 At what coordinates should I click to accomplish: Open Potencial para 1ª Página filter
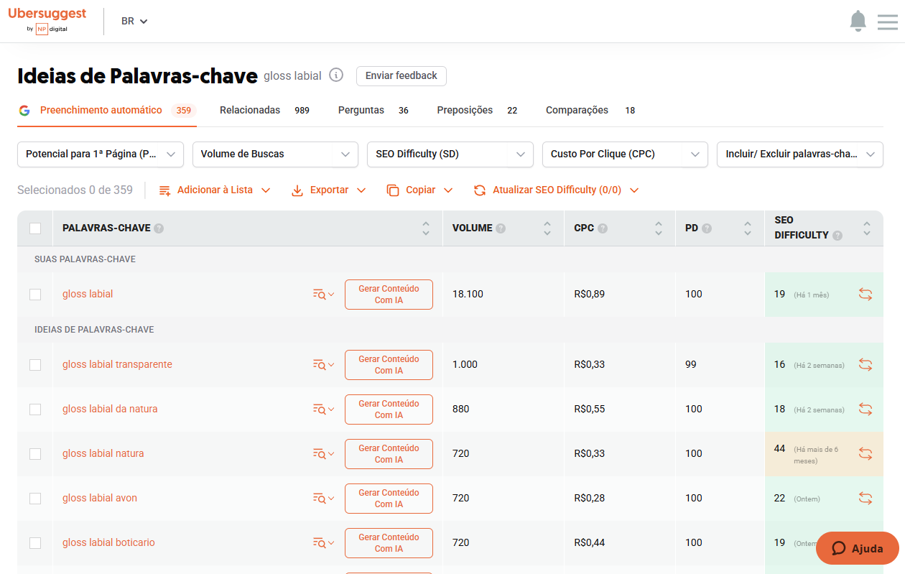101,154
